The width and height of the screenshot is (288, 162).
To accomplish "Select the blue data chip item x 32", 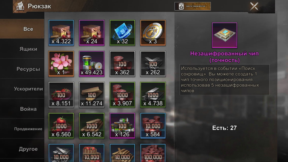I will point(122,33).
